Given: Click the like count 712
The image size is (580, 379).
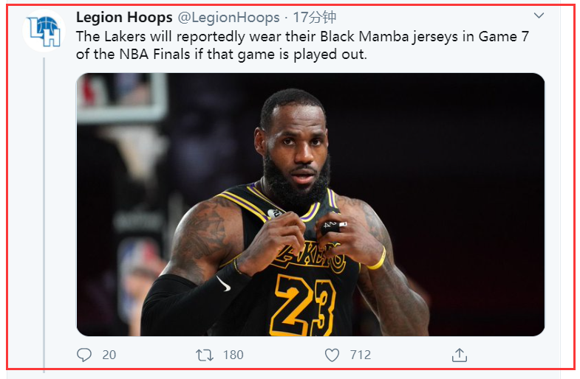Looking at the screenshot, I should [x=361, y=355].
